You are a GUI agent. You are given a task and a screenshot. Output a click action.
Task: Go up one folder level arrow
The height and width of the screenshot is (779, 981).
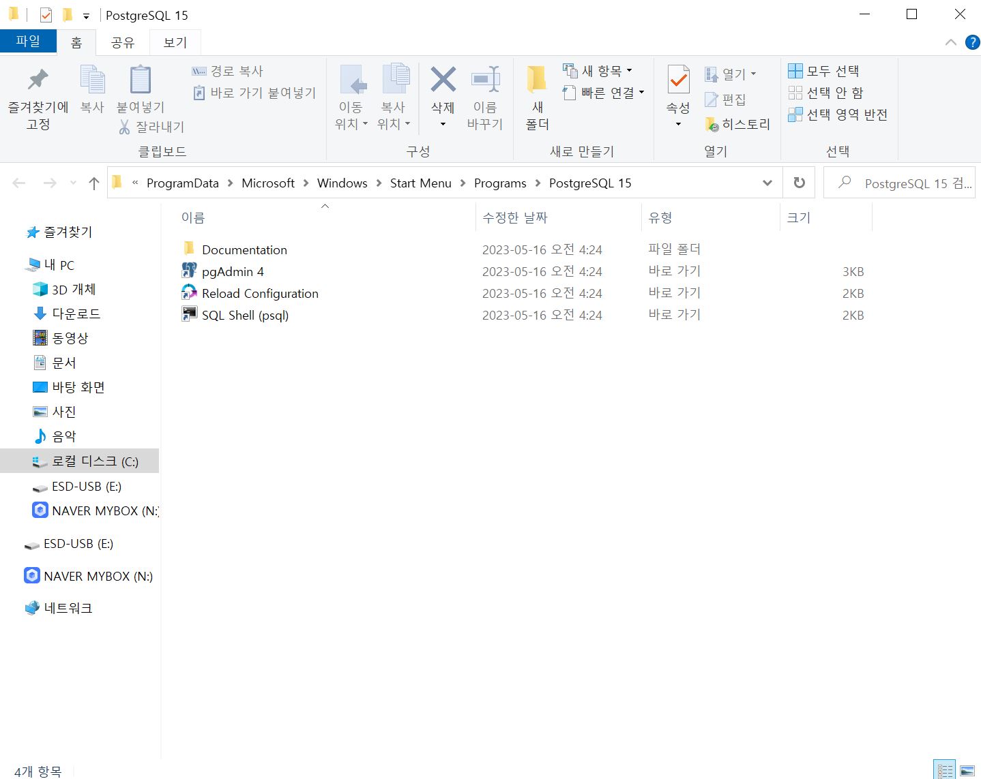94,183
